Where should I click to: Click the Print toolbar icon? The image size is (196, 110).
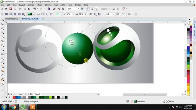[x=15, y=9]
